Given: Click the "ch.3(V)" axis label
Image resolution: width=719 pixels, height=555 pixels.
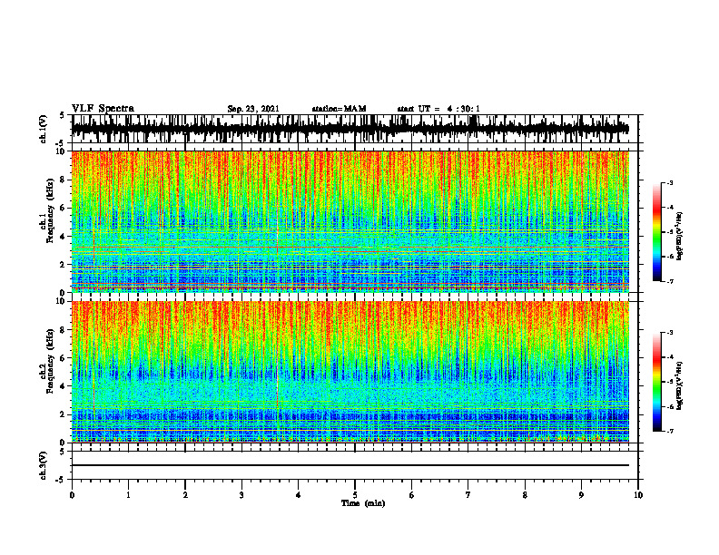Looking at the screenshot, I should [44, 465].
